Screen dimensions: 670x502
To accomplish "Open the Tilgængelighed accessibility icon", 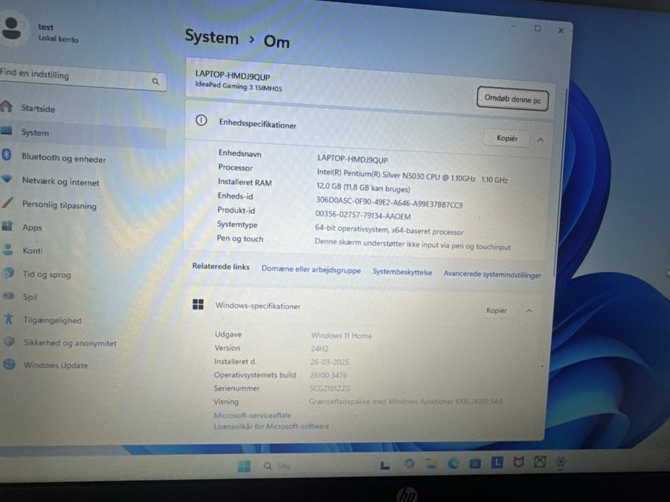I will (x=8, y=319).
